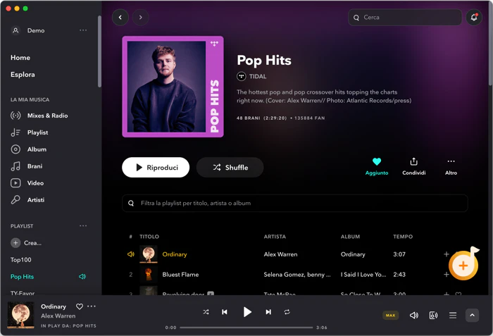Toggle shuffle in the player bar
The height and width of the screenshot is (336, 493).
click(x=206, y=312)
